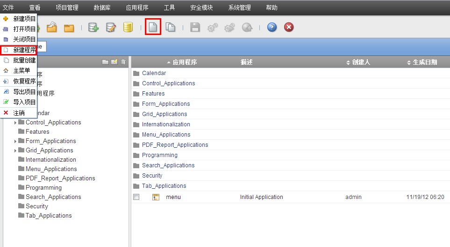Click the gray run application toolbar icon

point(247,27)
